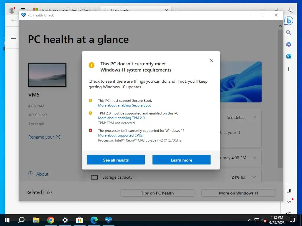
Task: Click Rename your PC link
Action: point(44,137)
